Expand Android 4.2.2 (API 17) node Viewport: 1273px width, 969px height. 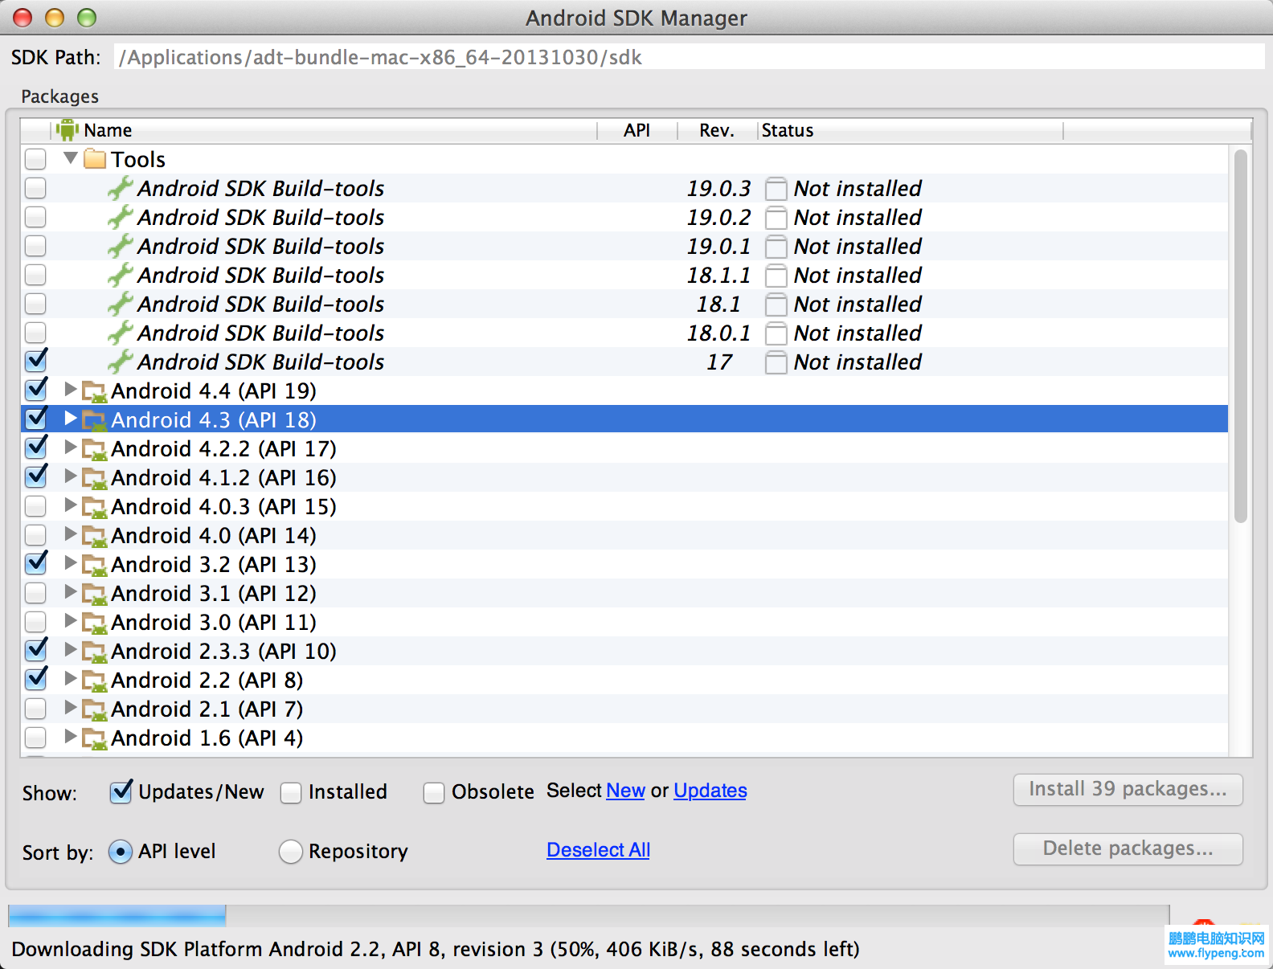pyautogui.click(x=71, y=448)
